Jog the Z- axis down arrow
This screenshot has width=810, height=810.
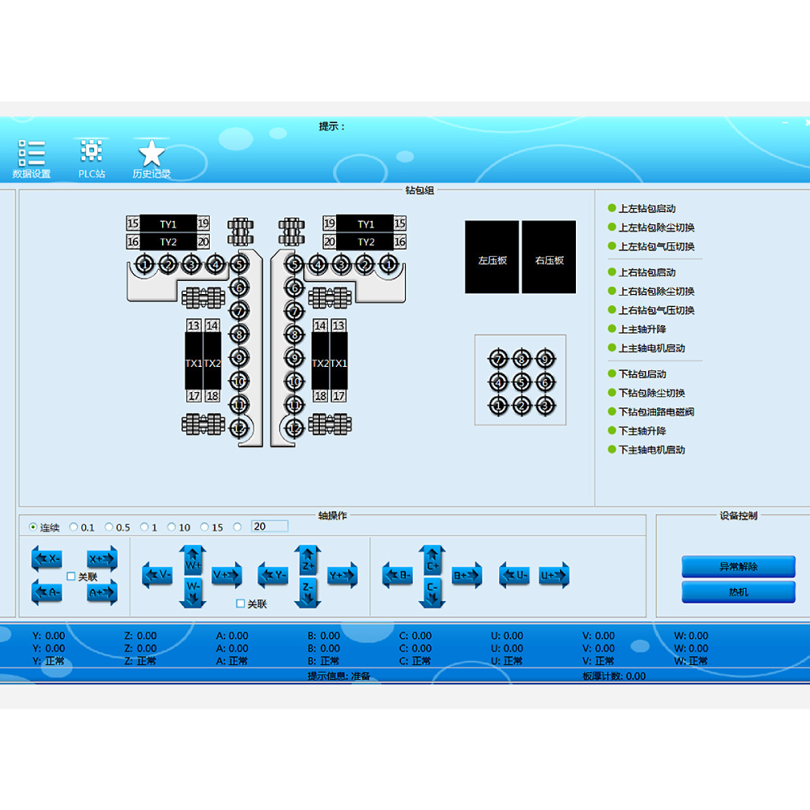[309, 590]
